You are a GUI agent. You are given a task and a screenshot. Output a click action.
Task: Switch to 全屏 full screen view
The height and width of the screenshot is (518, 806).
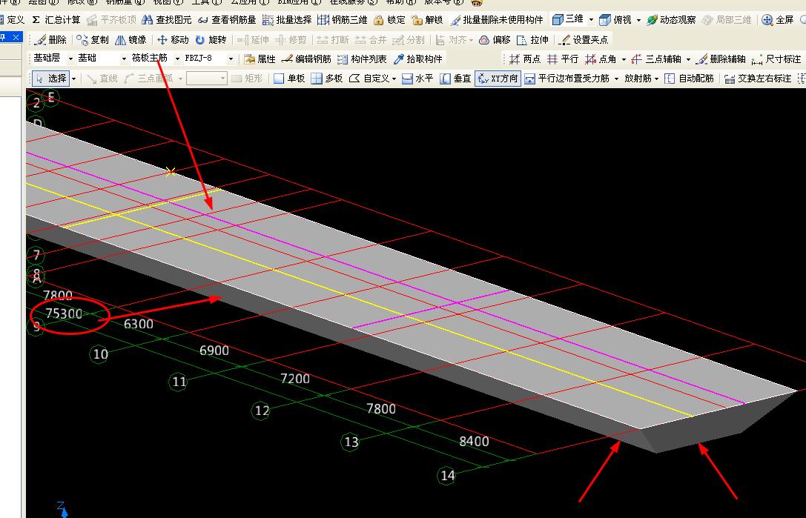pyautogui.click(x=778, y=20)
